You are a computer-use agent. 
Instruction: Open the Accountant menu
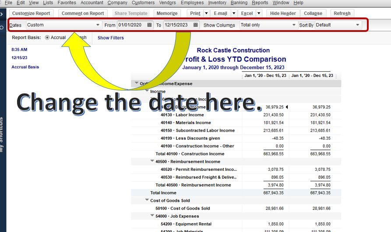pyautogui.click(x=92, y=3)
